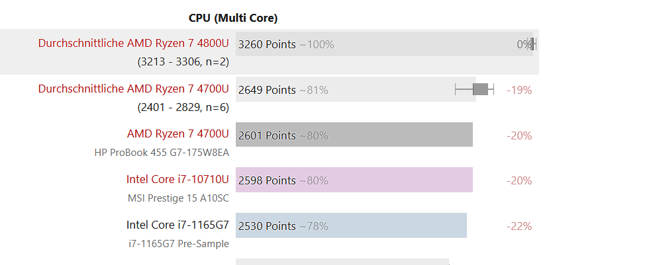Click the pink 2598 Points bar
651x265 pixels.
coord(354,180)
